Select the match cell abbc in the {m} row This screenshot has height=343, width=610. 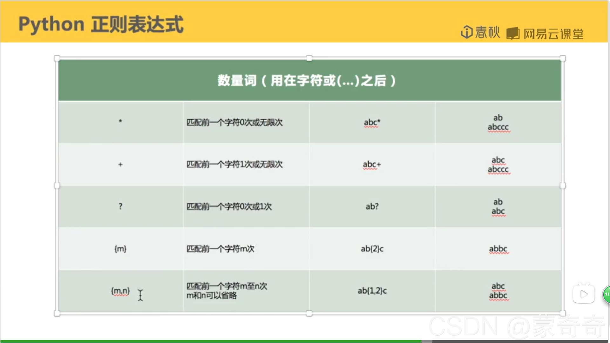[x=498, y=249]
